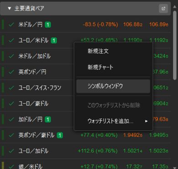Screen dimensions: 178x169
Task: Click the 17.327 bid price
Action: (134, 167)
